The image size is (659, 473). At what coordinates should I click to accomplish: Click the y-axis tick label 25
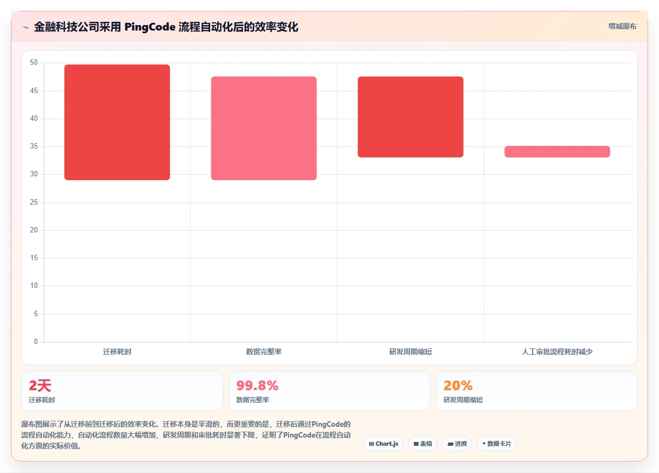tap(34, 202)
